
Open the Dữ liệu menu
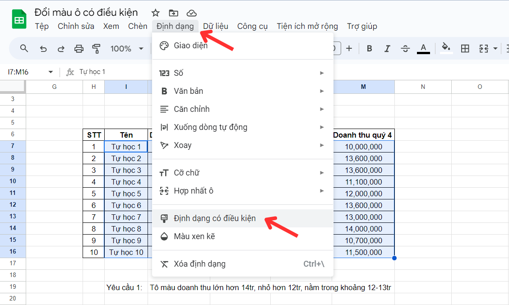(215, 26)
